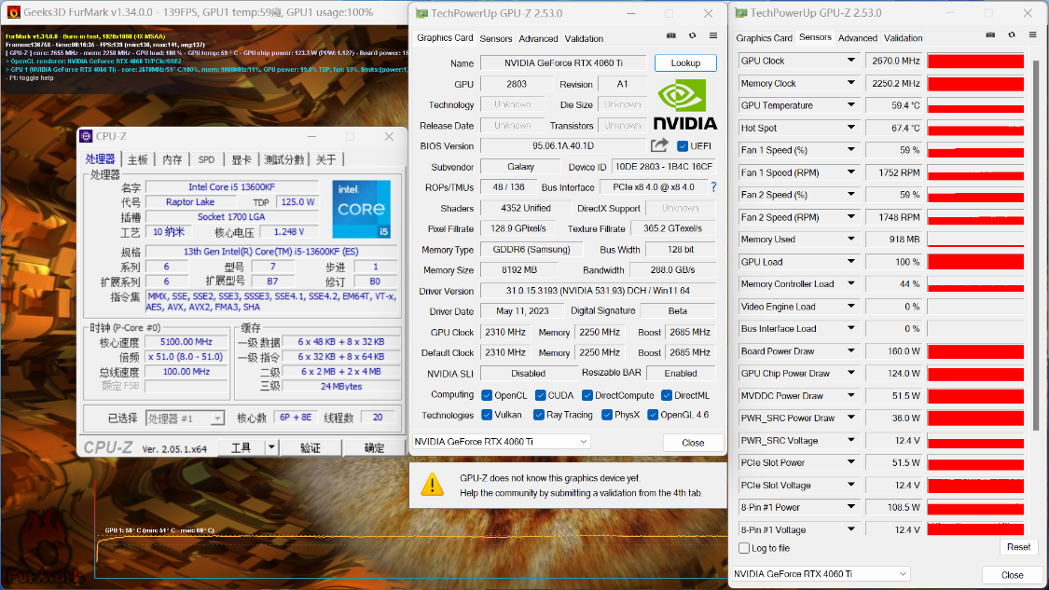This screenshot has height=590, width=1049.
Task: Click the 工具 button in CPU-Z
Action: click(241, 447)
